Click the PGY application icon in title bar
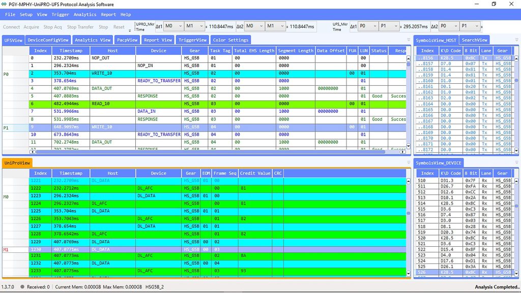Viewport: 521px width, 295px height. (x=4, y=4)
